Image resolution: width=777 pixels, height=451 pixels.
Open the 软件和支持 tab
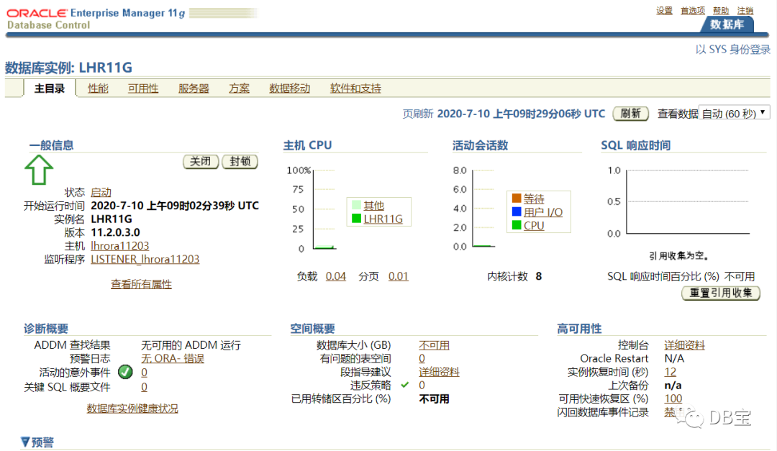coord(355,88)
